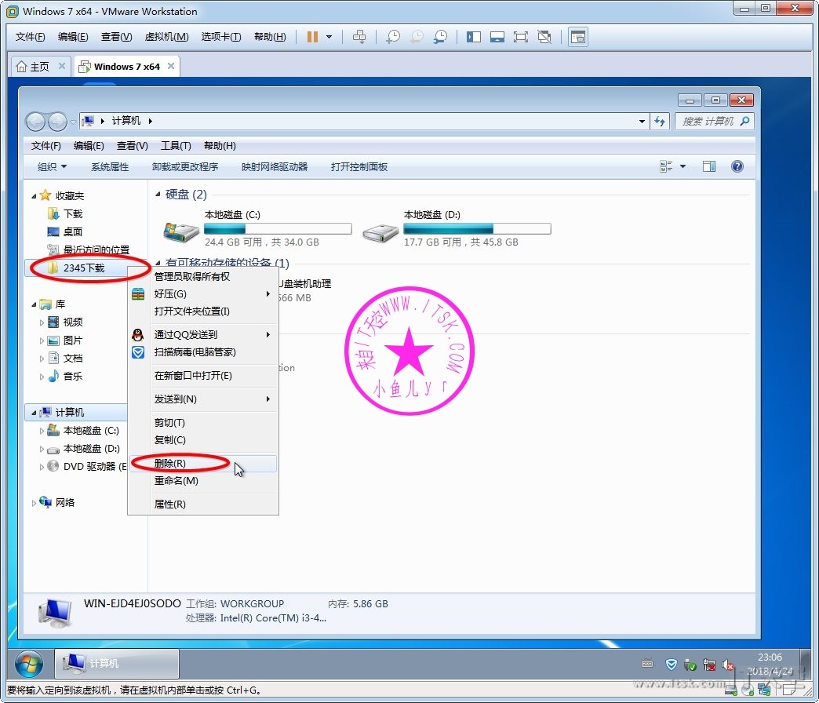Click the 搜索 计算机 search box
819x703 pixels.
[x=708, y=122]
